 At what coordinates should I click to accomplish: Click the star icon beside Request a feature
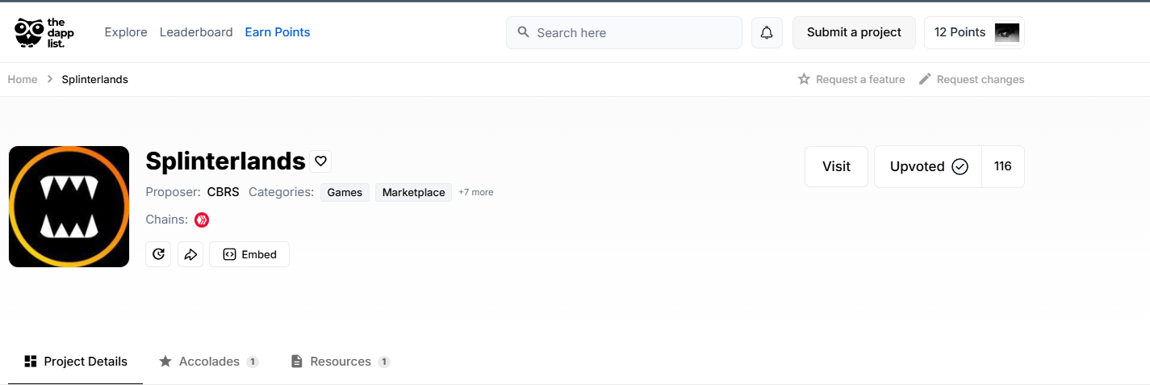(x=804, y=79)
